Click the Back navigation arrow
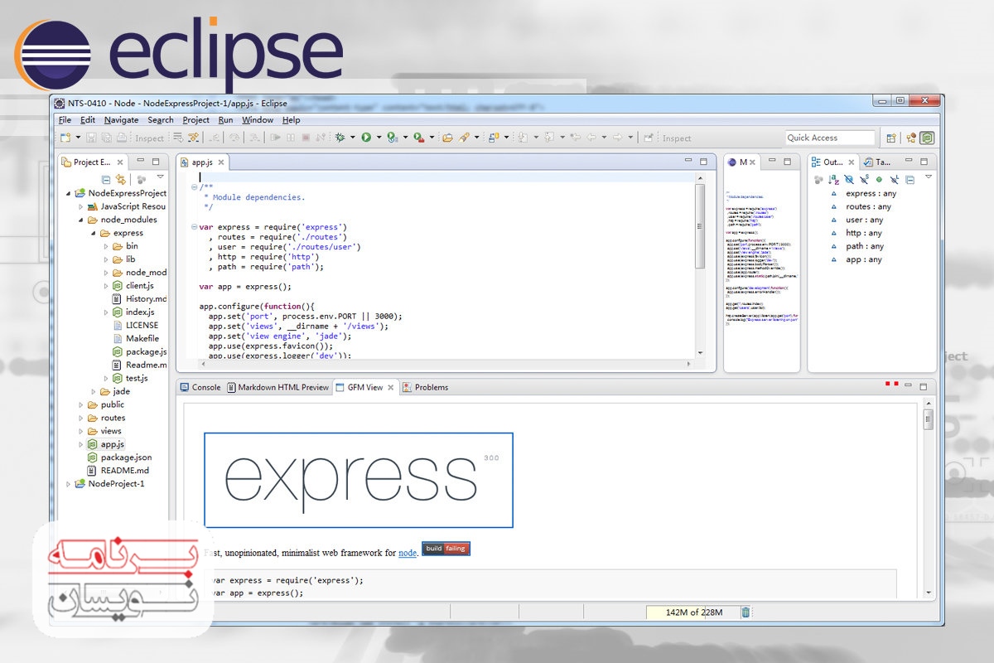Image resolution: width=994 pixels, height=663 pixels. pyautogui.click(x=592, y=138)
